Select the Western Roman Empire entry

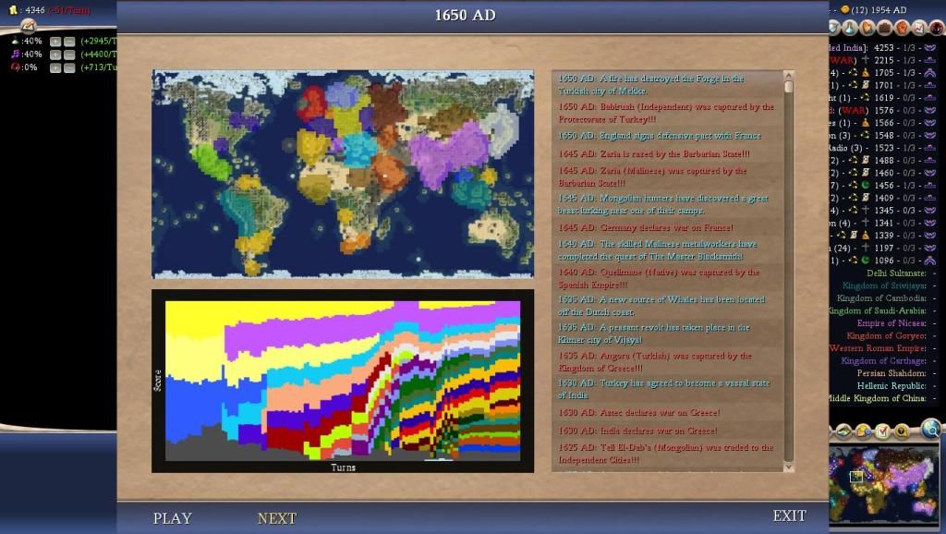coord(878,348)
